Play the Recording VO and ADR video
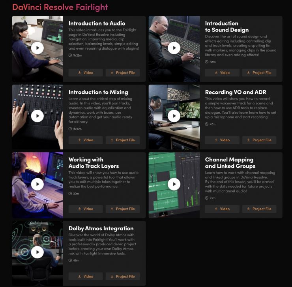292x287 pixels. pyautogui.click(x=174, y=116)
